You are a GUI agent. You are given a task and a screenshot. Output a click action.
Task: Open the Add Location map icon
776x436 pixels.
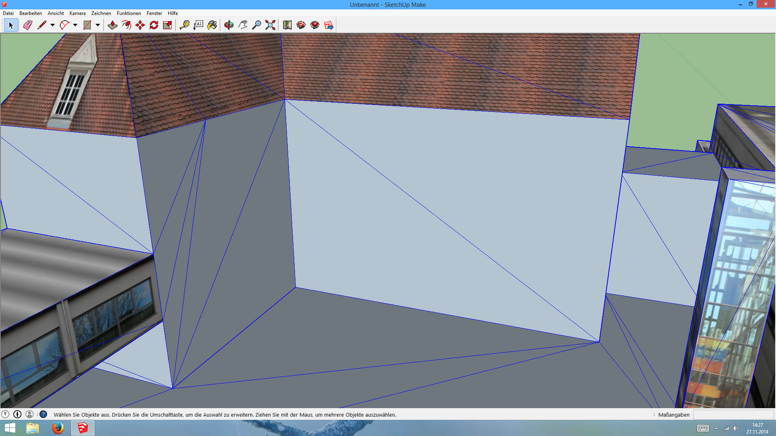[x=287, y=25]
